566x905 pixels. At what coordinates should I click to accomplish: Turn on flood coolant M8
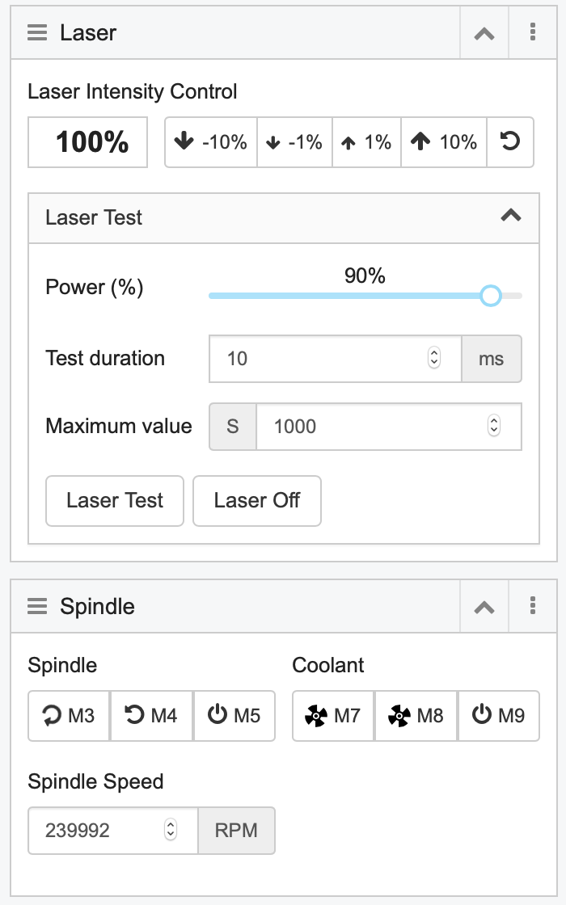pos(416,716)
